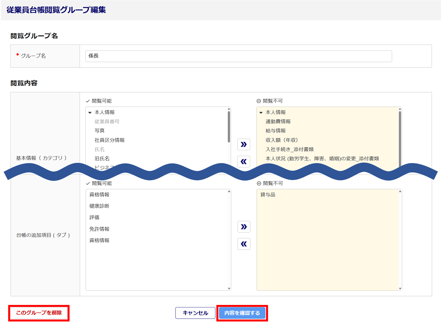
Task: Collapse 本人情報 in the 閲覧可能 list
Action: [90, 112]
